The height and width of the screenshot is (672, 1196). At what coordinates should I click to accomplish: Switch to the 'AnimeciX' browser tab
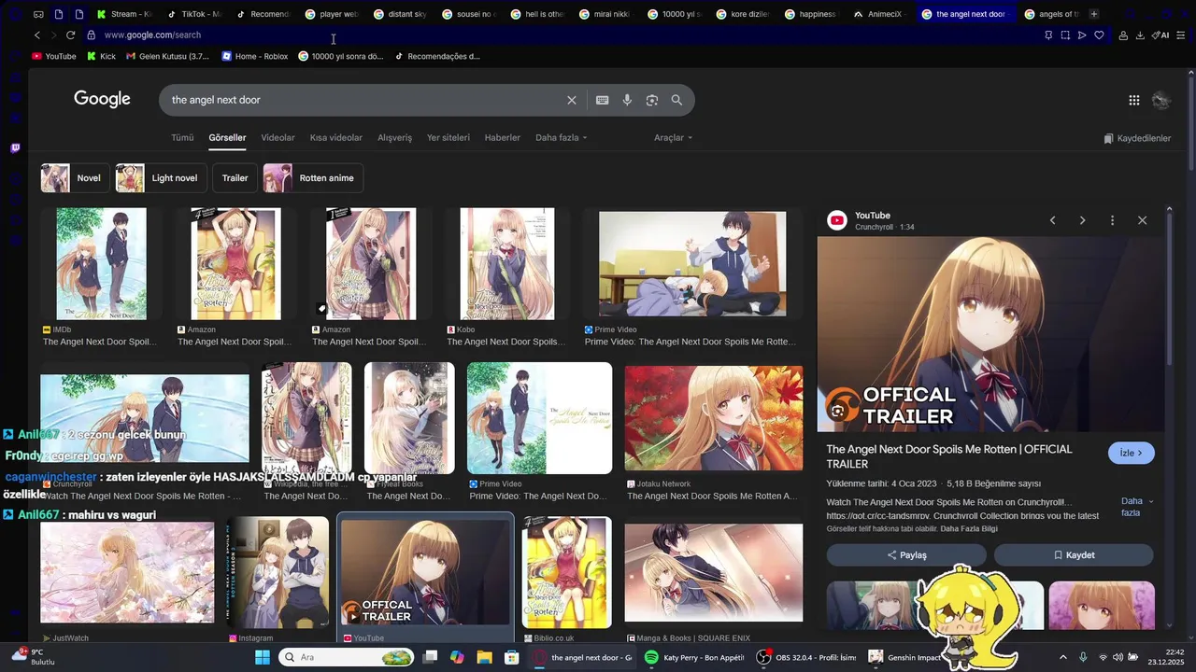[x=883, y=14]
